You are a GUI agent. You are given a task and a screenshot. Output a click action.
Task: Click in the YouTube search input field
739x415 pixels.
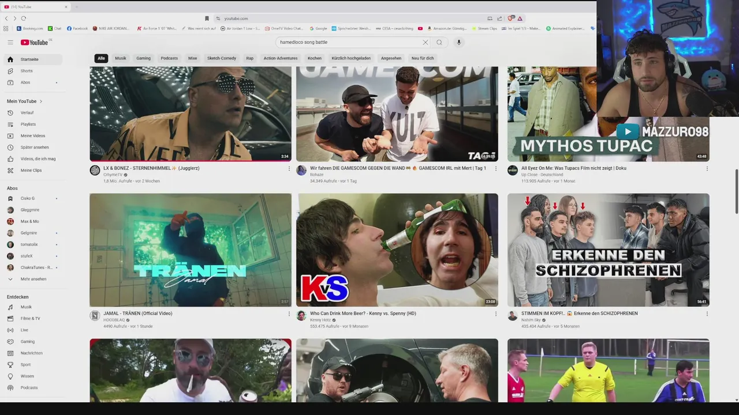click(x=349, y=42)
